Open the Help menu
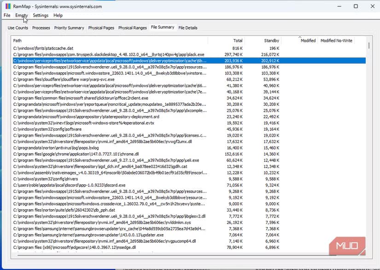Screen dimensions: 380x270 58,15
